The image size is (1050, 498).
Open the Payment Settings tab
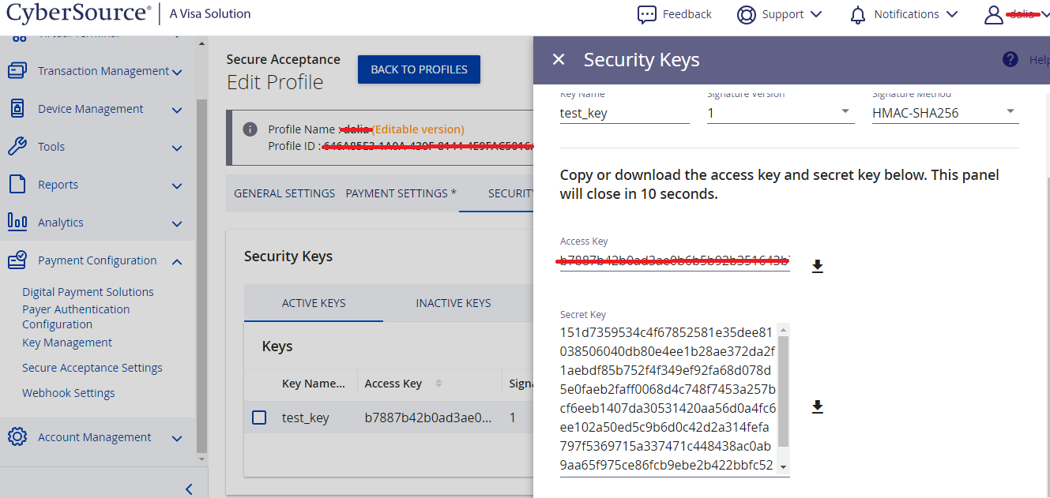(401, 193)
